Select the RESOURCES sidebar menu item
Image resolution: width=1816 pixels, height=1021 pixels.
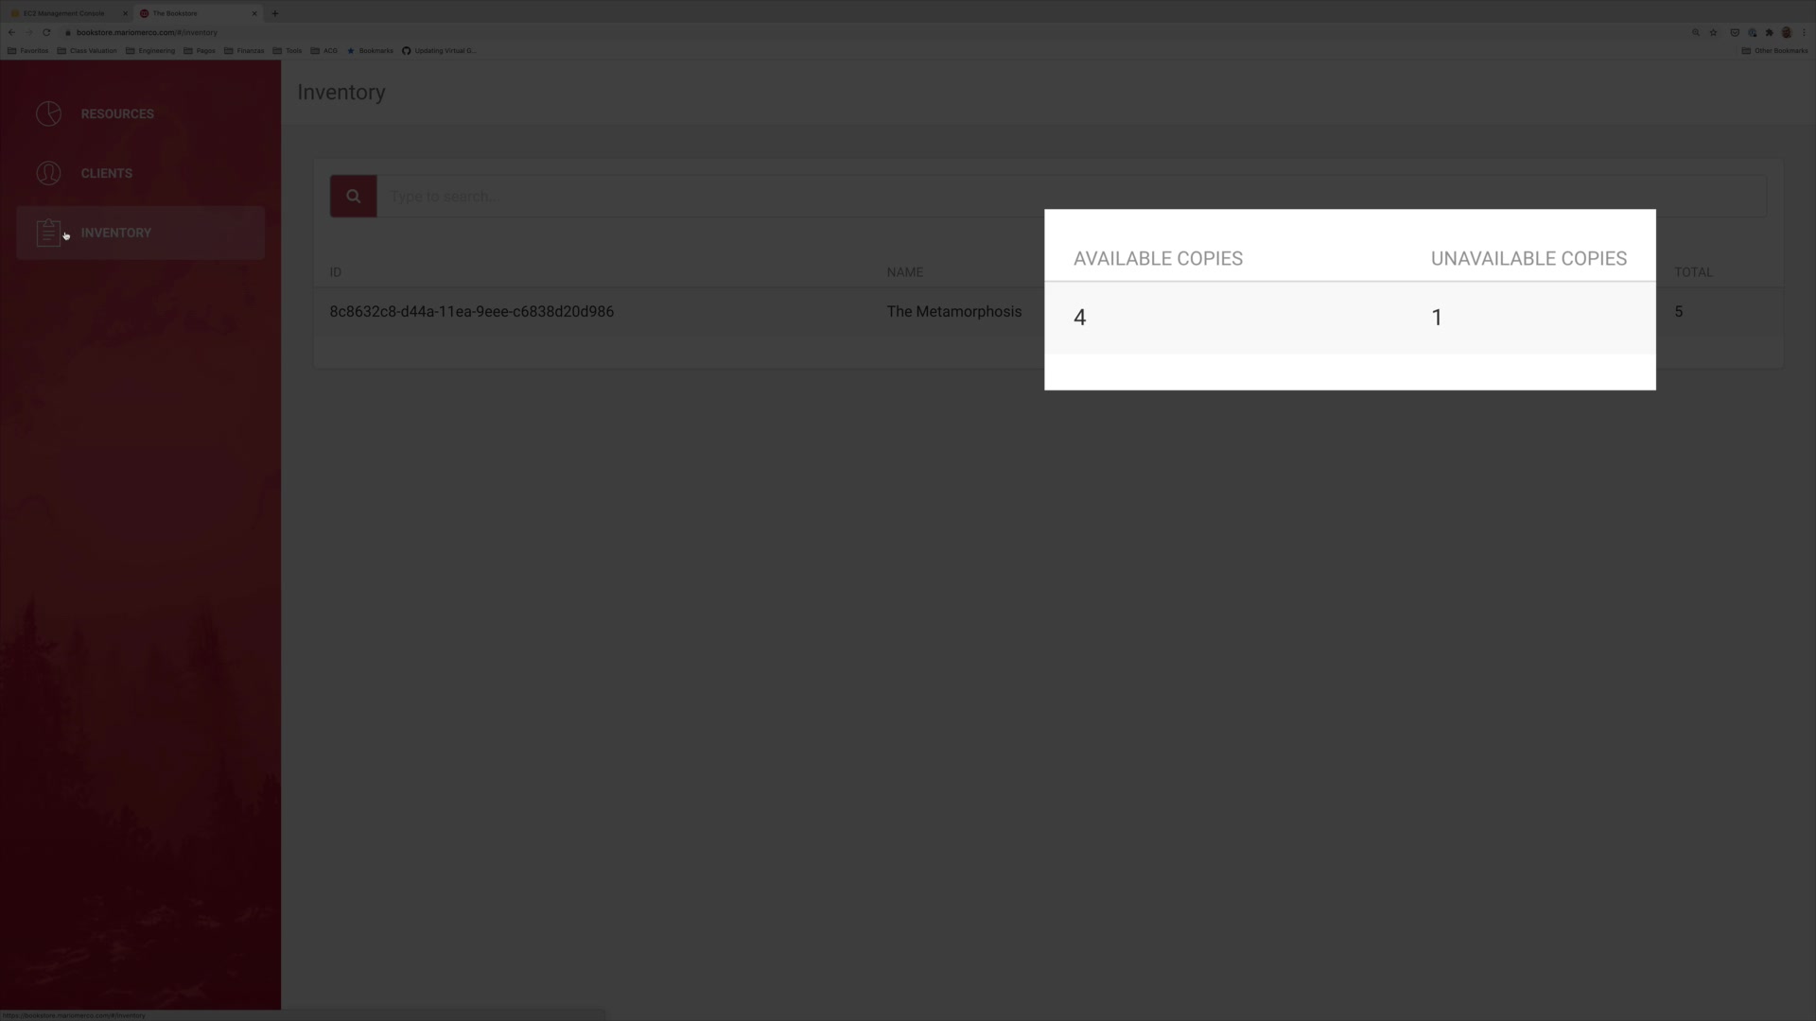(117, 113)
